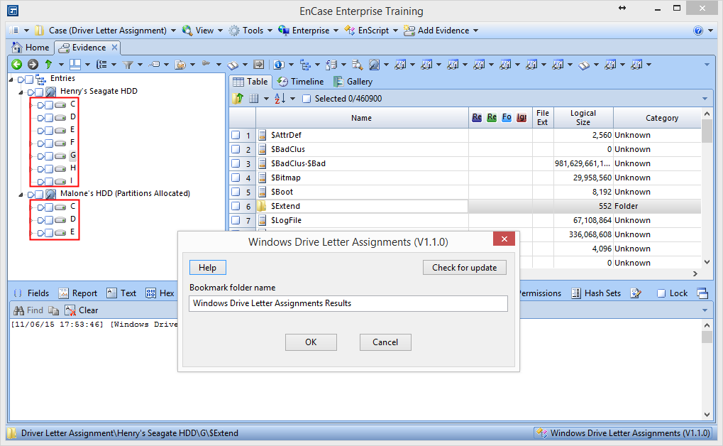The image size is (723, 446).
Task: Check the box for $AttrDef row
Action: point(235,135)
